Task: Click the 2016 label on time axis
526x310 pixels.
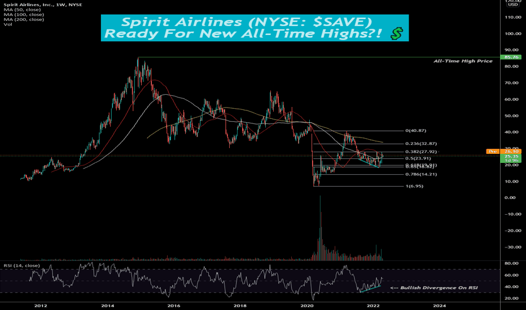Action: point(173,305)
